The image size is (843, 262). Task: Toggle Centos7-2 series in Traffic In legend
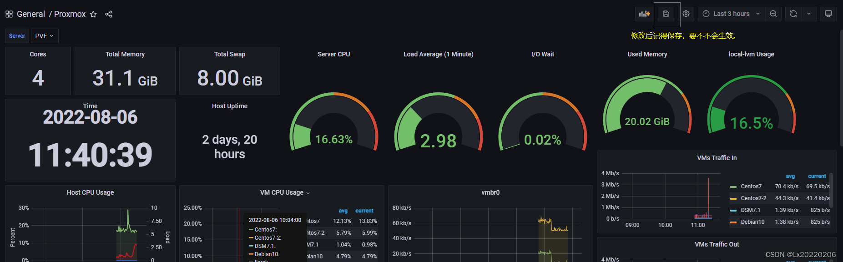(x=753, y=198)
